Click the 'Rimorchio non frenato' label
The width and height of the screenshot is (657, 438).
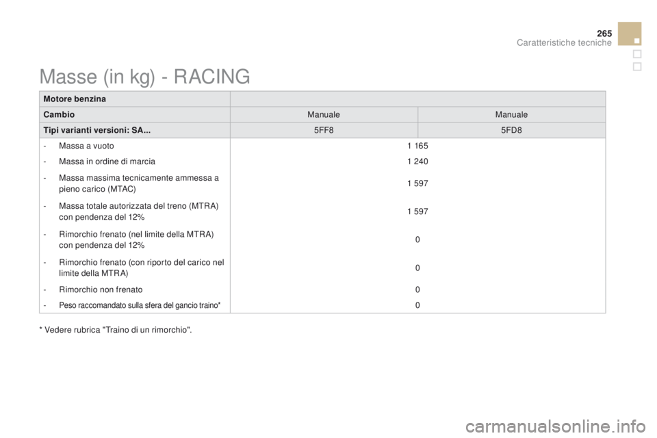(x=101, y=289)
